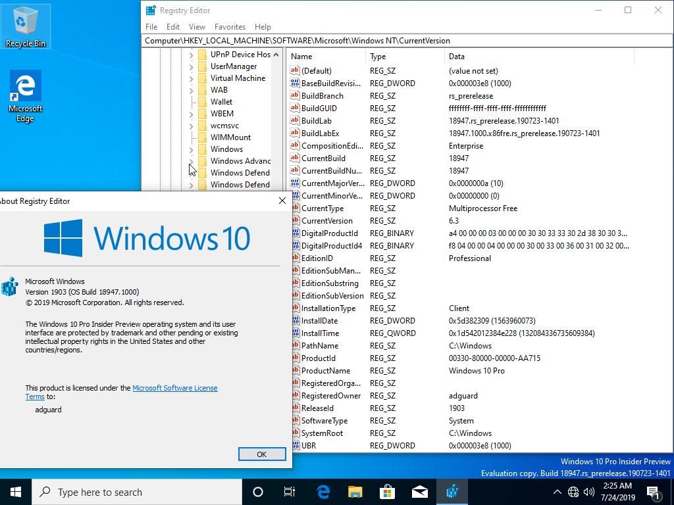Sort values by the Data column header
This screenshot has width=674, height=505.
(539, 57)
